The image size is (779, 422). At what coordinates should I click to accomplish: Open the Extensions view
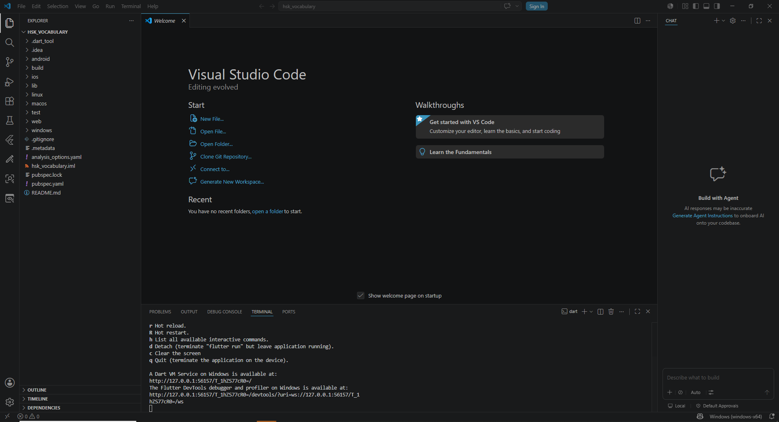click(x=9, y=101)
